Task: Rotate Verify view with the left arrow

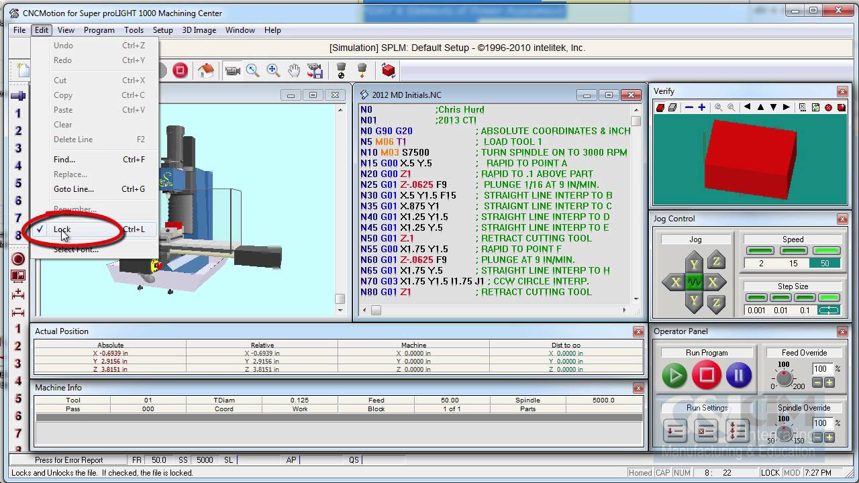Action: coord(747,107)
